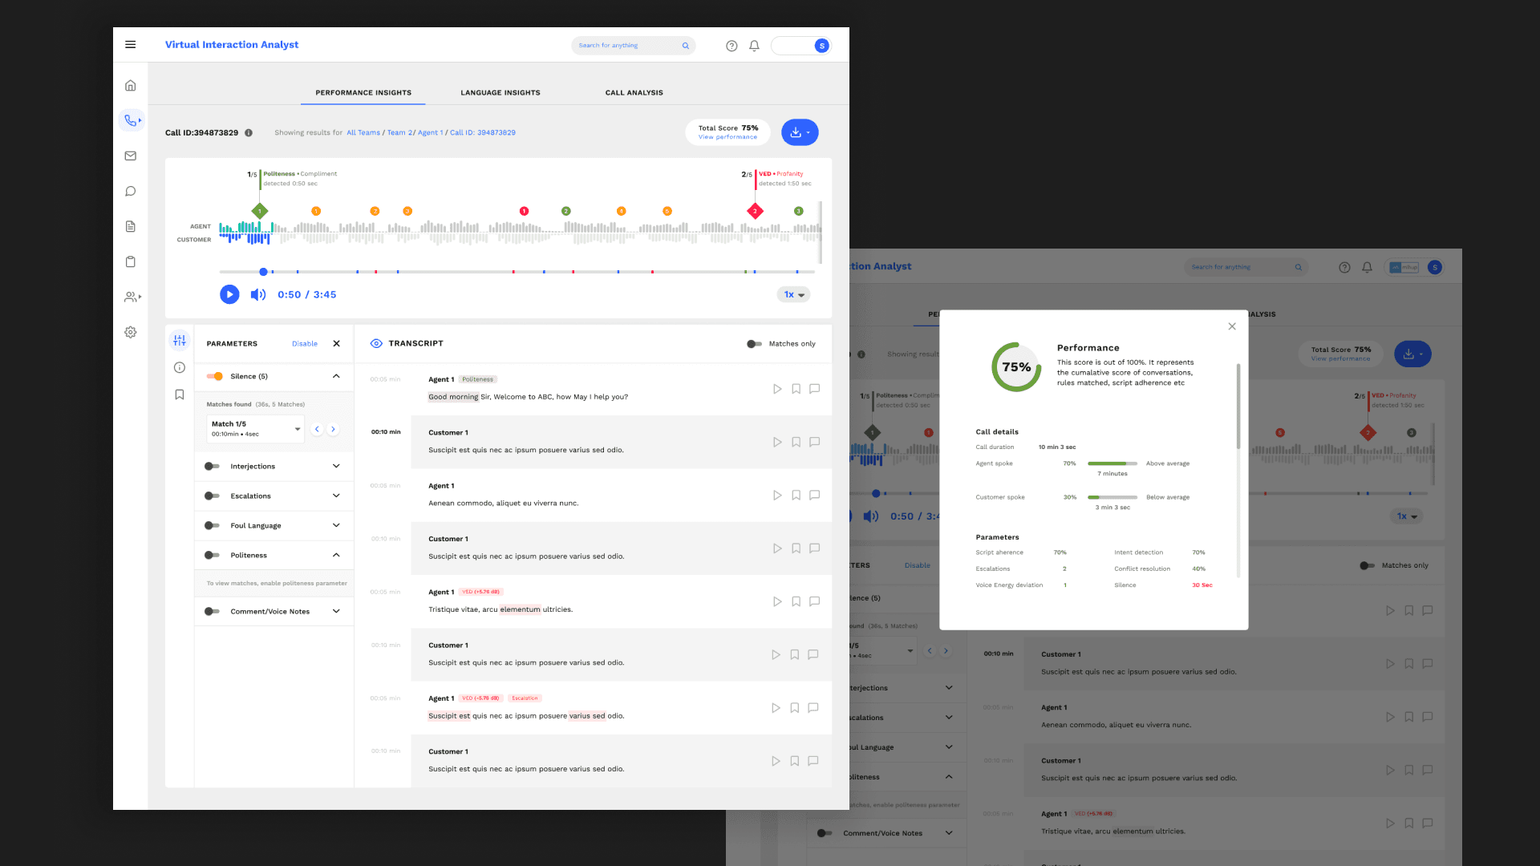
Task: Enable the Escalations parameter toggle
Action: point(212,496)
